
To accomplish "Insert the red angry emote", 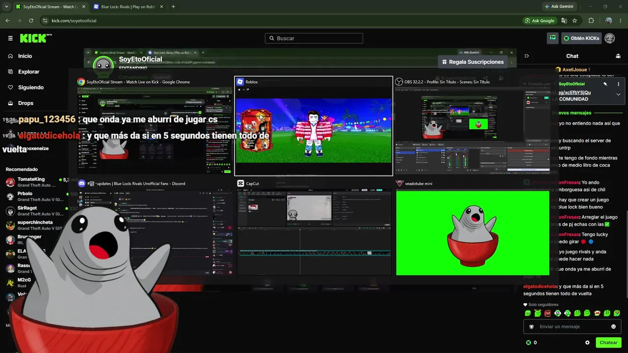I will coord(548,313).
